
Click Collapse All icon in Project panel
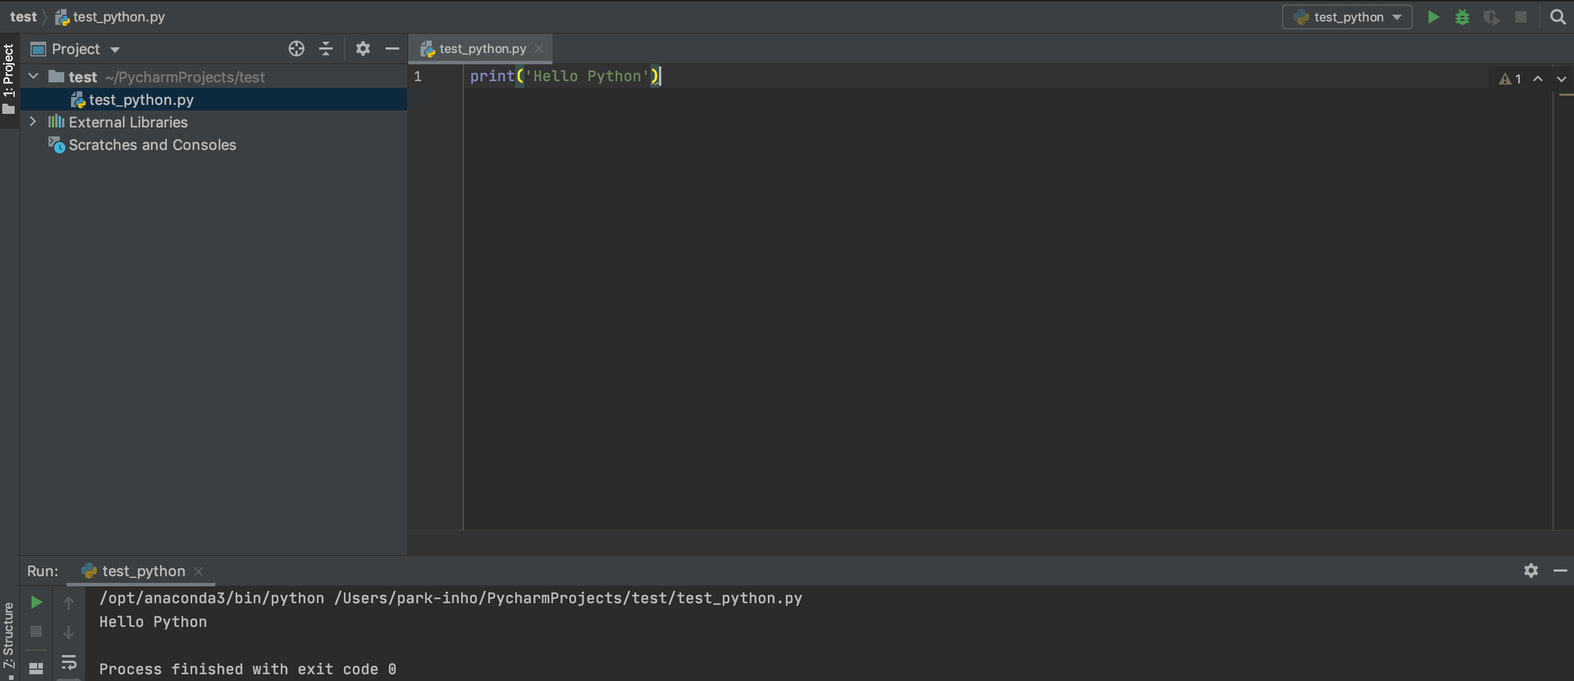click(x=326, y=49)
